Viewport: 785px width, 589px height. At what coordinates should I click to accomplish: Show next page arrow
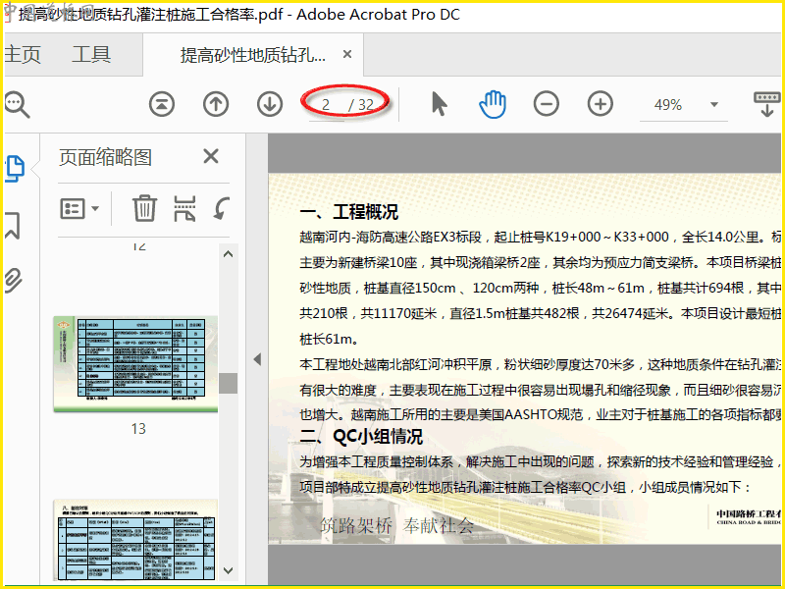pyautogui.click(x=270, y=105)
